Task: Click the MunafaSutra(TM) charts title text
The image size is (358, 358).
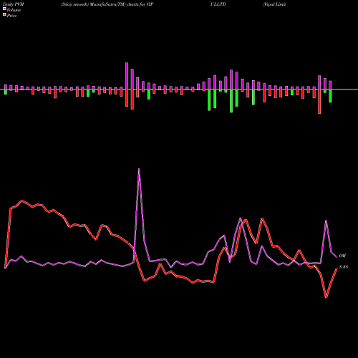Action: [107, 4]
